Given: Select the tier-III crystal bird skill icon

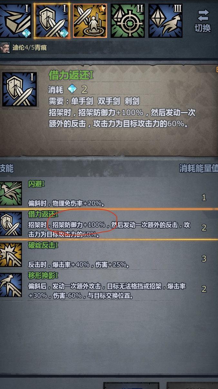Looking at the screenshot, I should [165, 21].
